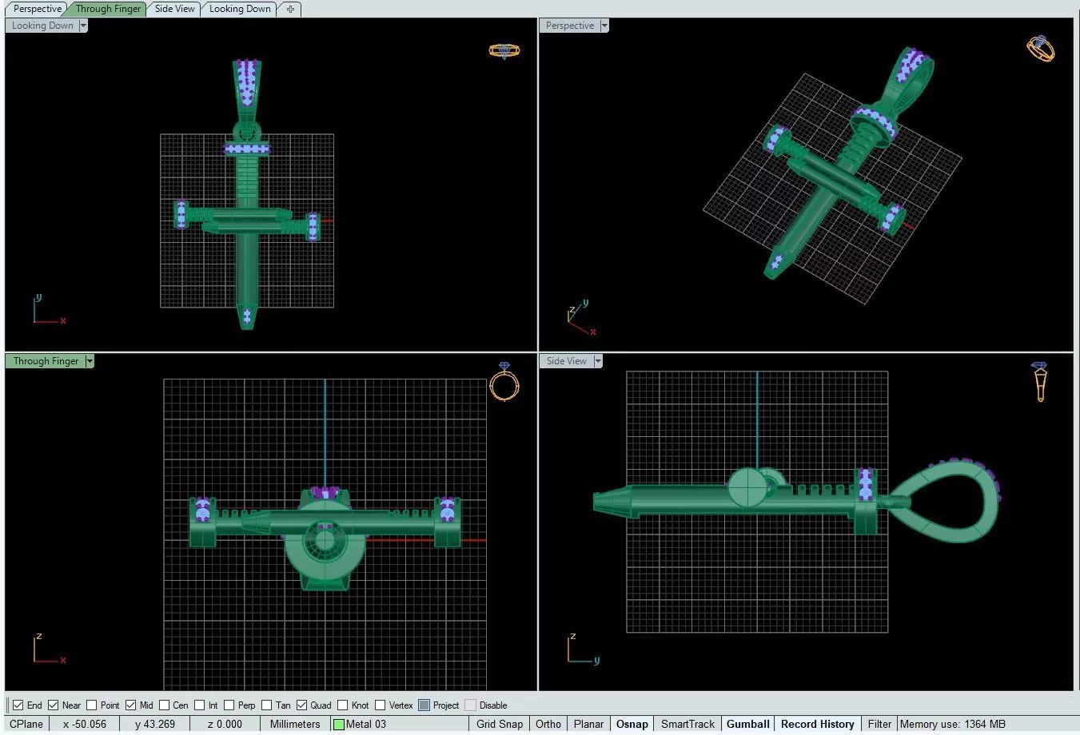Toggle Record History

818,724
